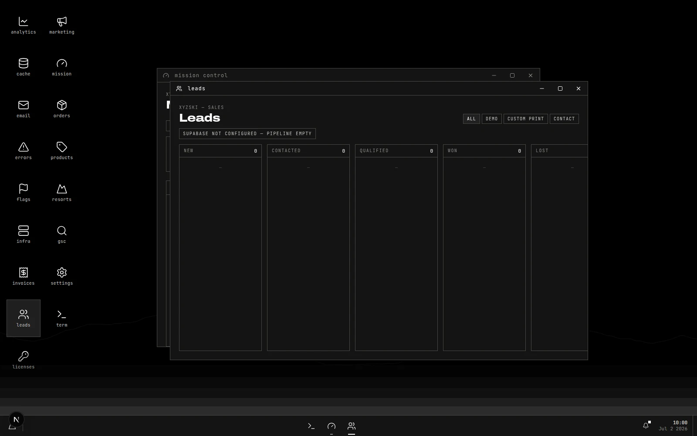Open the infra server icon
The width and height of the screenshot is (697, 436).
point(24,235)
